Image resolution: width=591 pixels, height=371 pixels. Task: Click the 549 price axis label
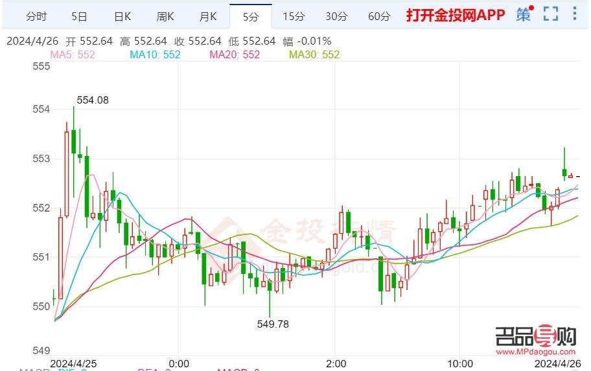click(41, 351)
